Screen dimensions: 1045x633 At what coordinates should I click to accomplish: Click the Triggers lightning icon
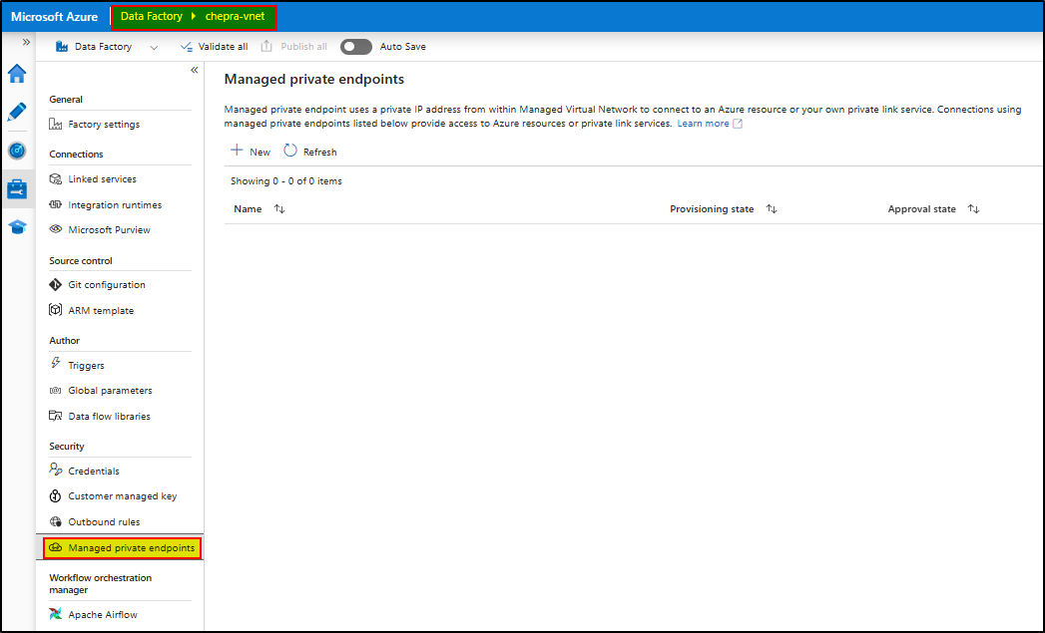(x=56, y=364)
